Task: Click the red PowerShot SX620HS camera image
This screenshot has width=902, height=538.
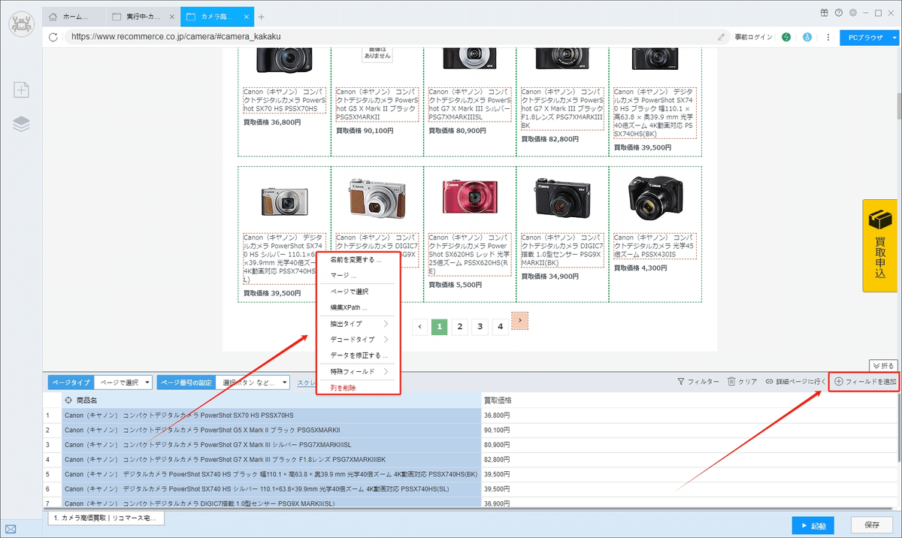Action: [x=470, y=197]
